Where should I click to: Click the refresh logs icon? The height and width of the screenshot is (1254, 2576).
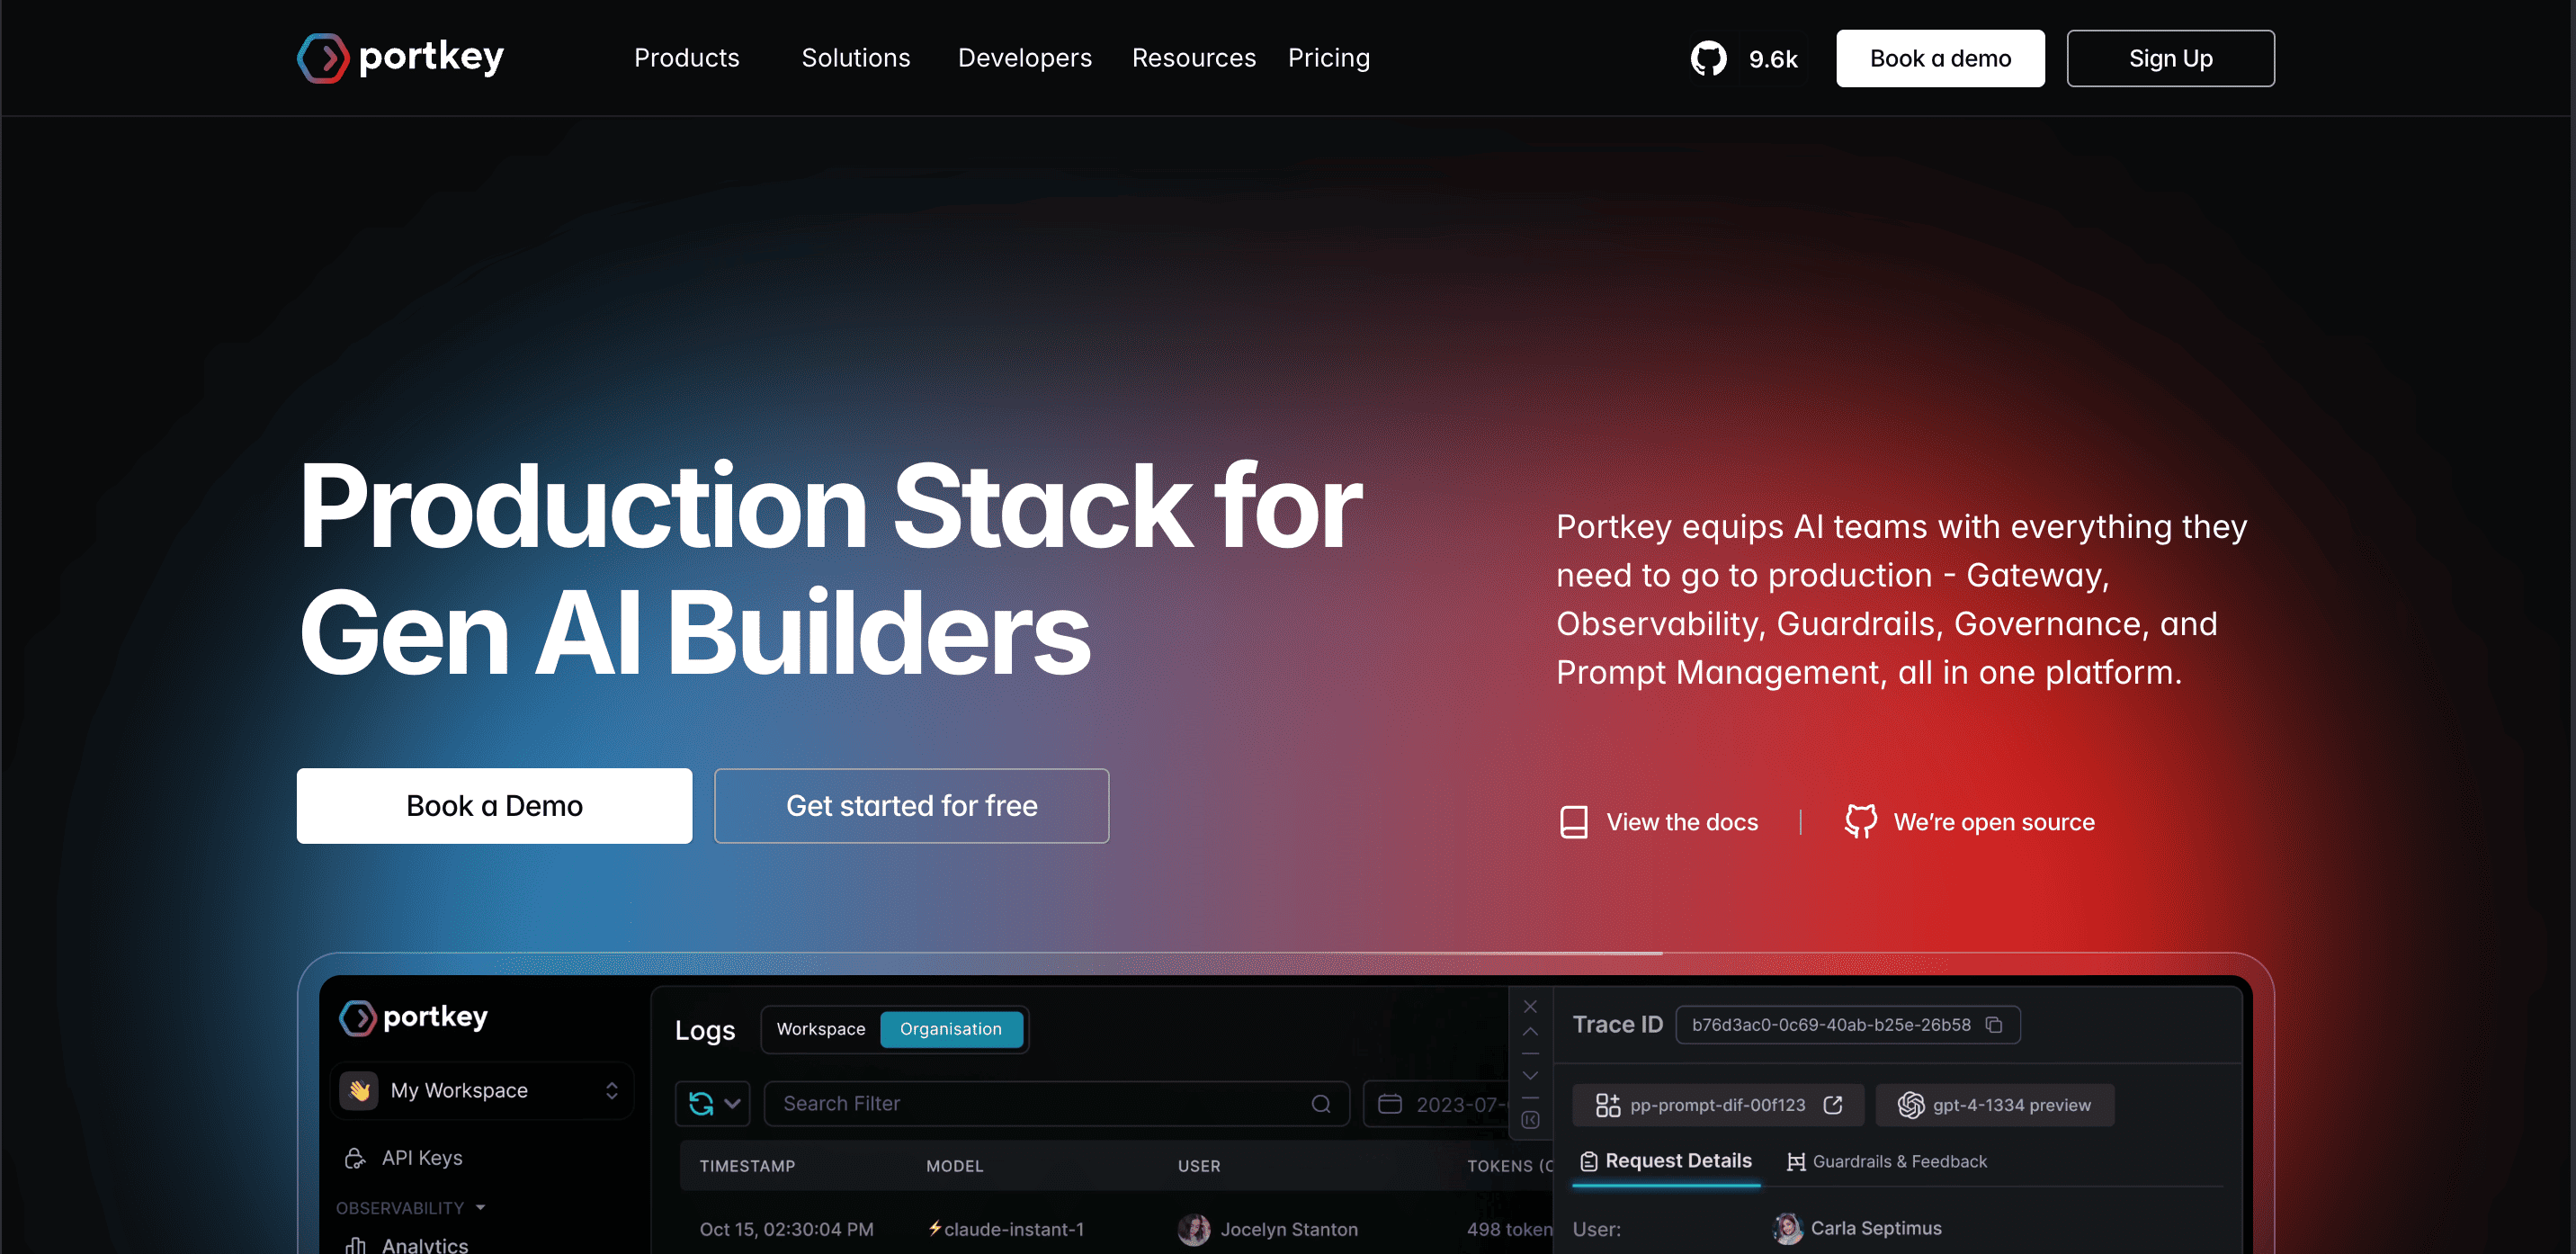tap(701, 1103)
